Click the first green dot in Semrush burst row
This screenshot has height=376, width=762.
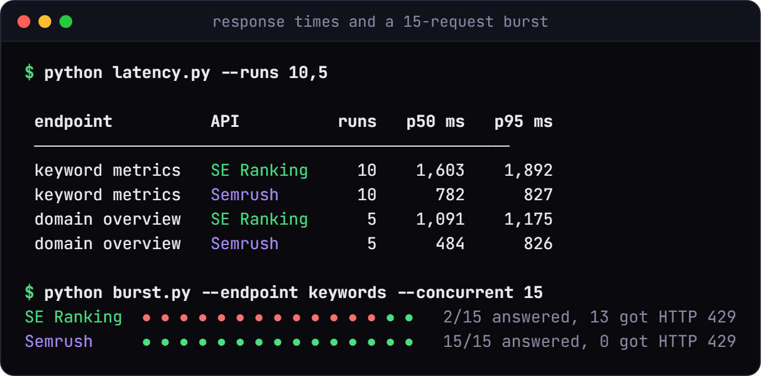[x=146, y=342]
